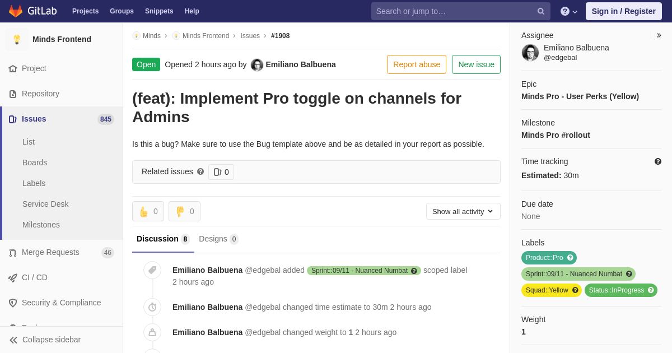Click the Merge Requests icon
This screenshot has width=672, height=353.
(x=13, y=252)
